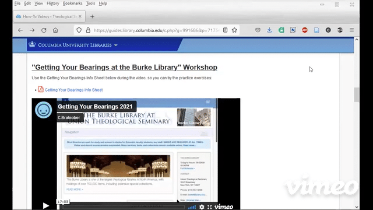Toggle fullscreen on the Vimeo player
The width and height of the screenshot is (373, 210).
210,206
